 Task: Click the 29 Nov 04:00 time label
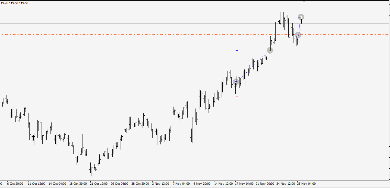(x=306, y=184)
